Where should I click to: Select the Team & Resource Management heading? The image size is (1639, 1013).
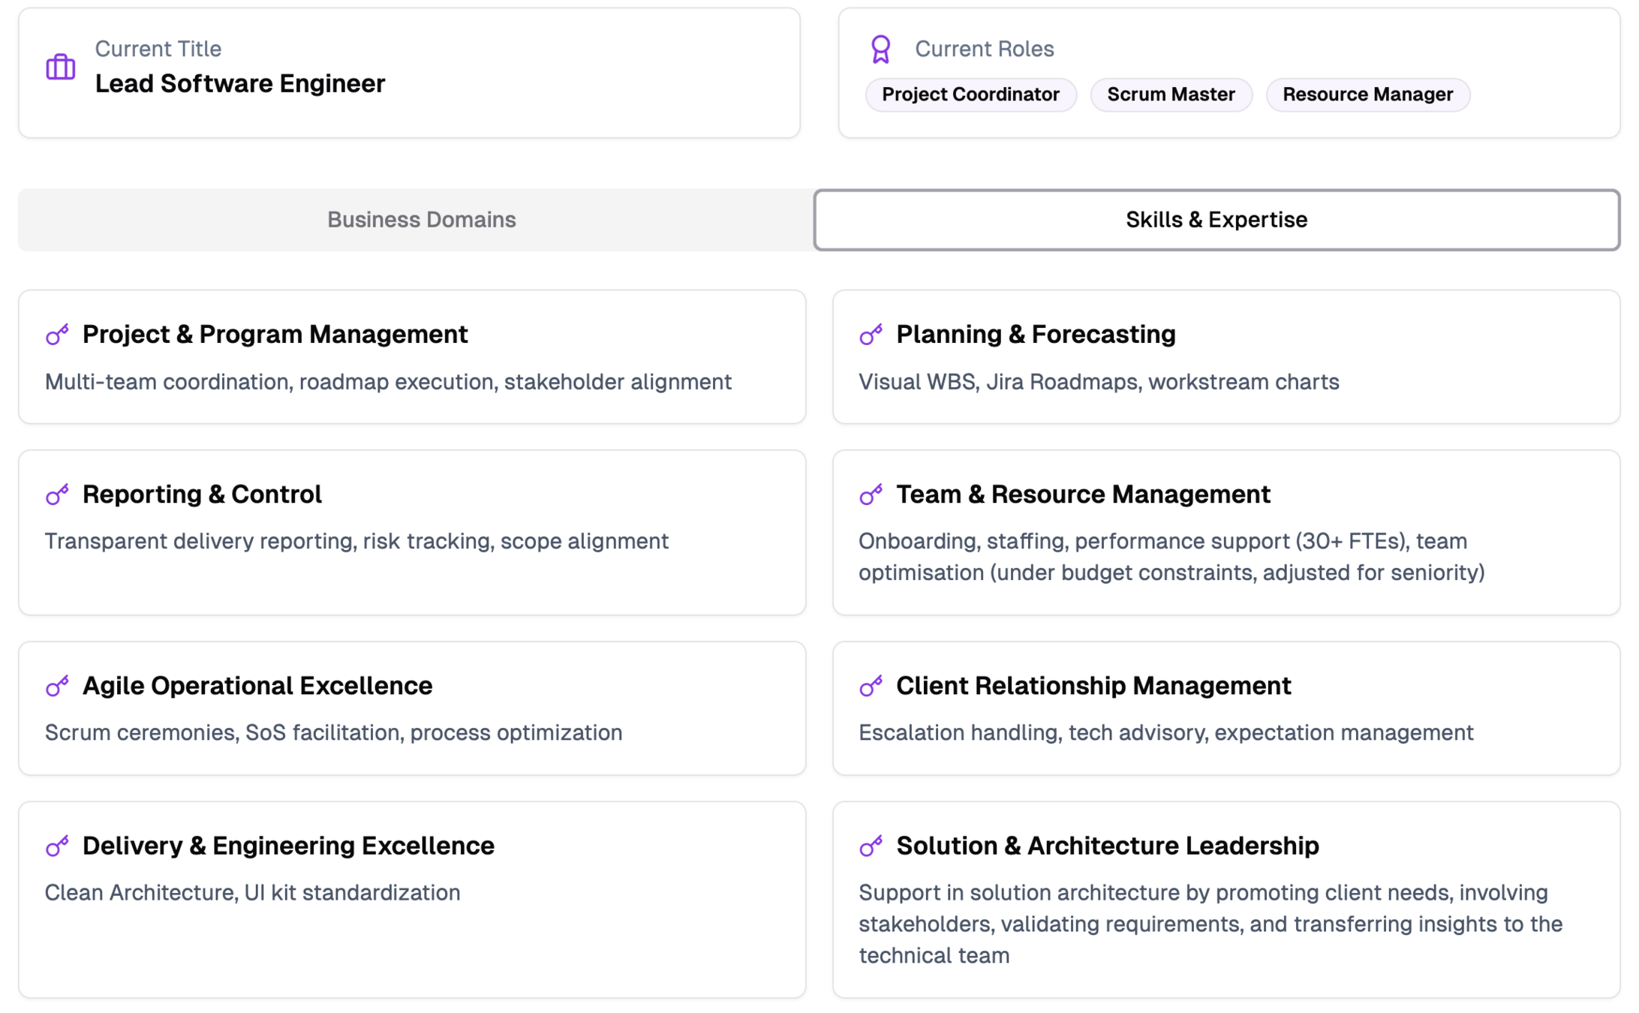click(1083, 494)
